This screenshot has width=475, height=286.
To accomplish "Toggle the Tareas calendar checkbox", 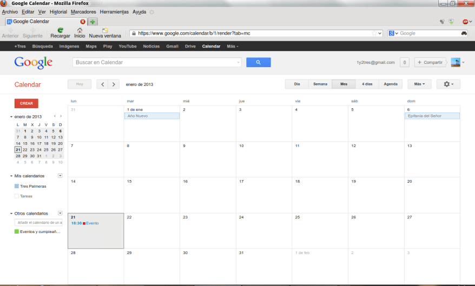I will coord(17,196).
